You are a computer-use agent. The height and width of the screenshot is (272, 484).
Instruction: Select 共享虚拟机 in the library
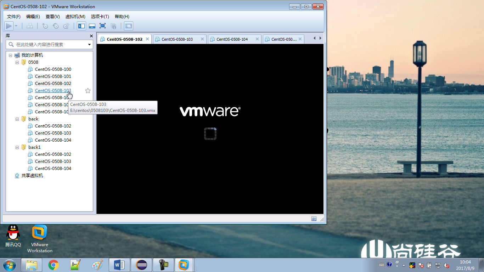32,176
